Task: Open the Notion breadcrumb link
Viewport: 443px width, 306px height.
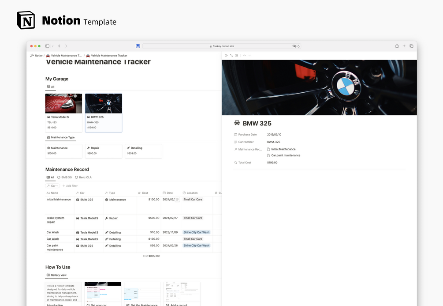Action: coord(37,56)
